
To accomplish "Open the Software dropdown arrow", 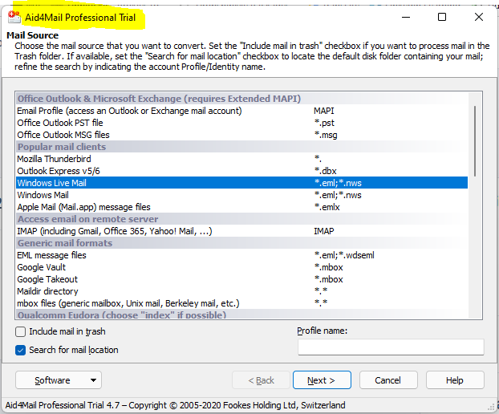I will [x=93, y=380].
